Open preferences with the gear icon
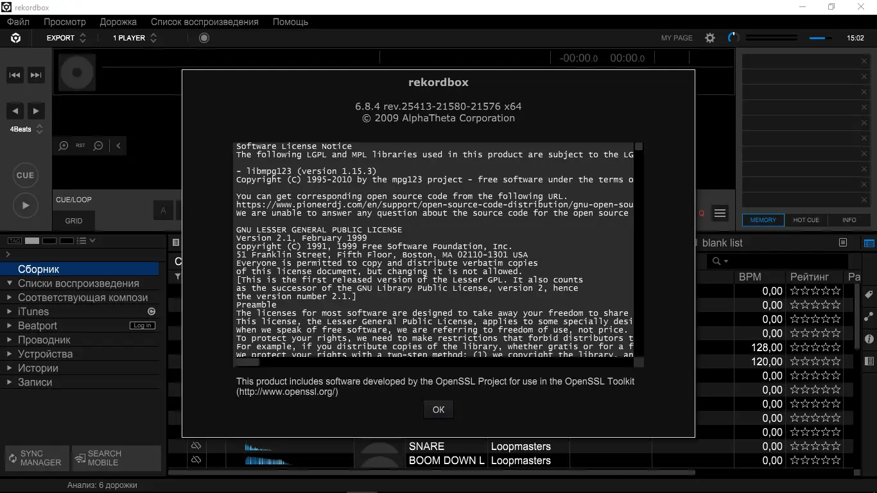This screenshot has height=493, width=877. [710, 38]
